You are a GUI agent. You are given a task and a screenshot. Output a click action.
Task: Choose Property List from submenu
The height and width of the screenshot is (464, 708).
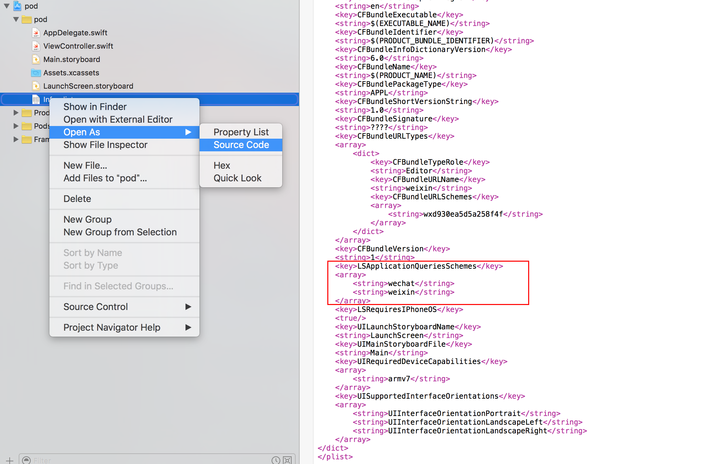point(241,132)
